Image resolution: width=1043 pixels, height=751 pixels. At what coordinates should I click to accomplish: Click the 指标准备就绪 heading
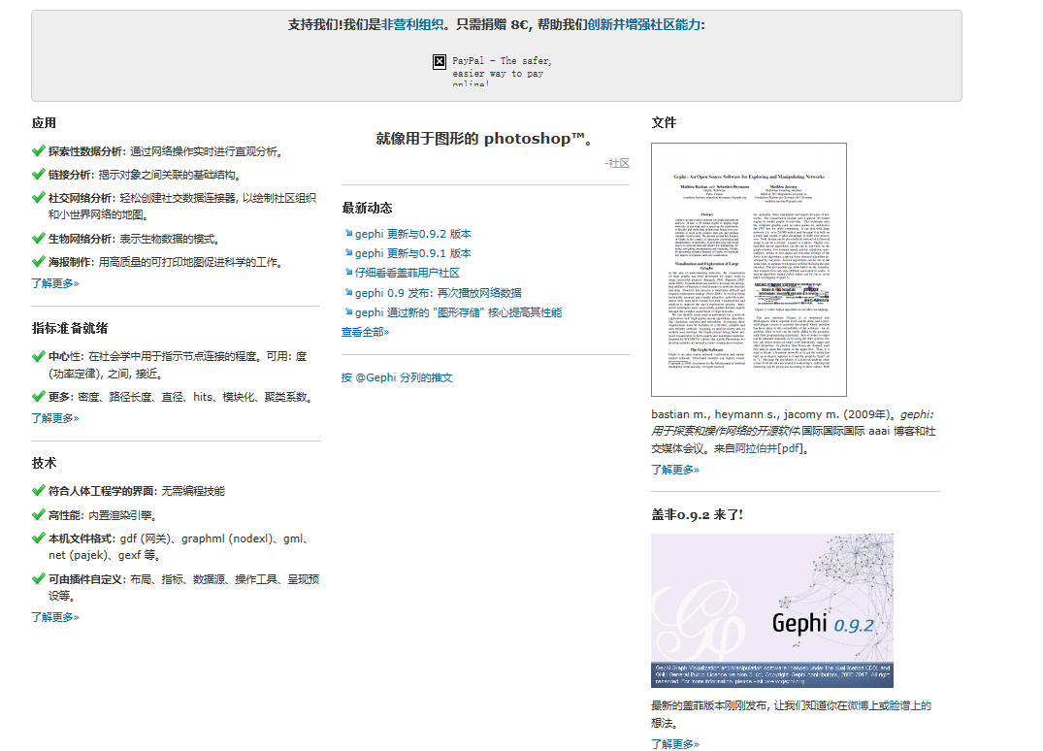coord(70,328)
